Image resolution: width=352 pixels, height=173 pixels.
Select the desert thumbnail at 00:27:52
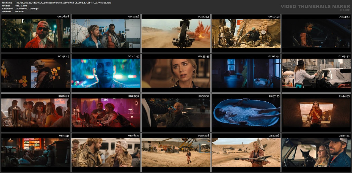[x=246, y=33]
